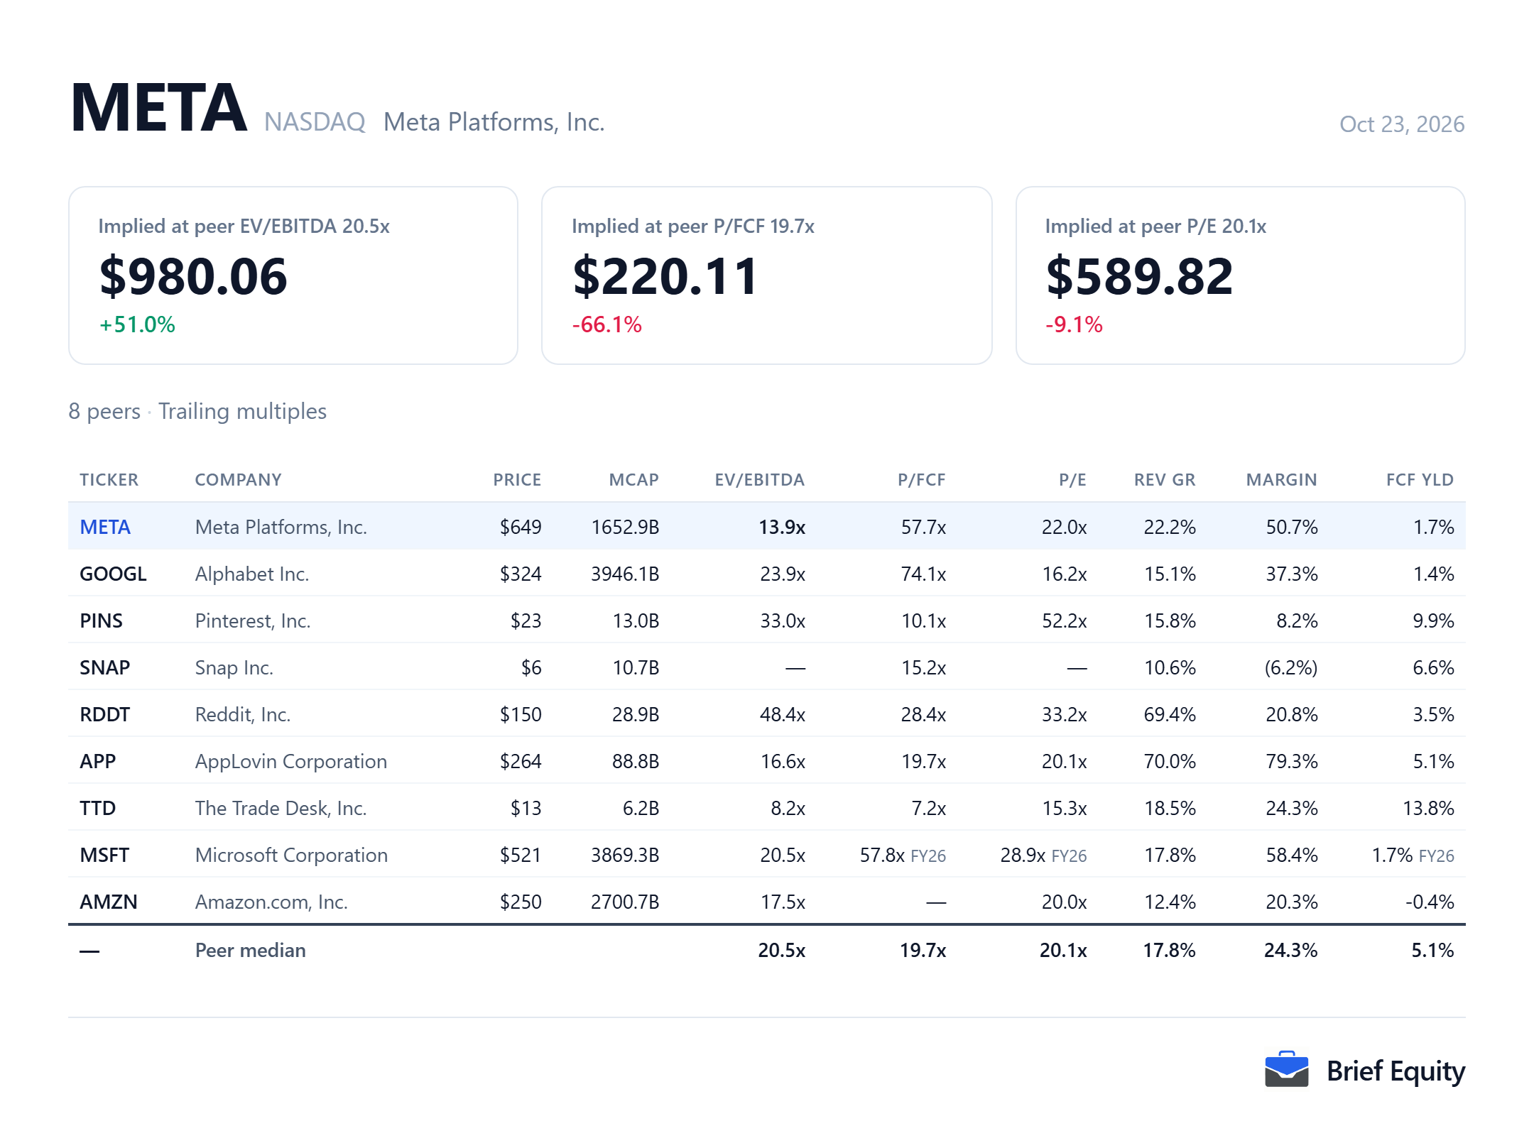Click the MCAP column header
1534x1126 pixels.
[633, 480]
